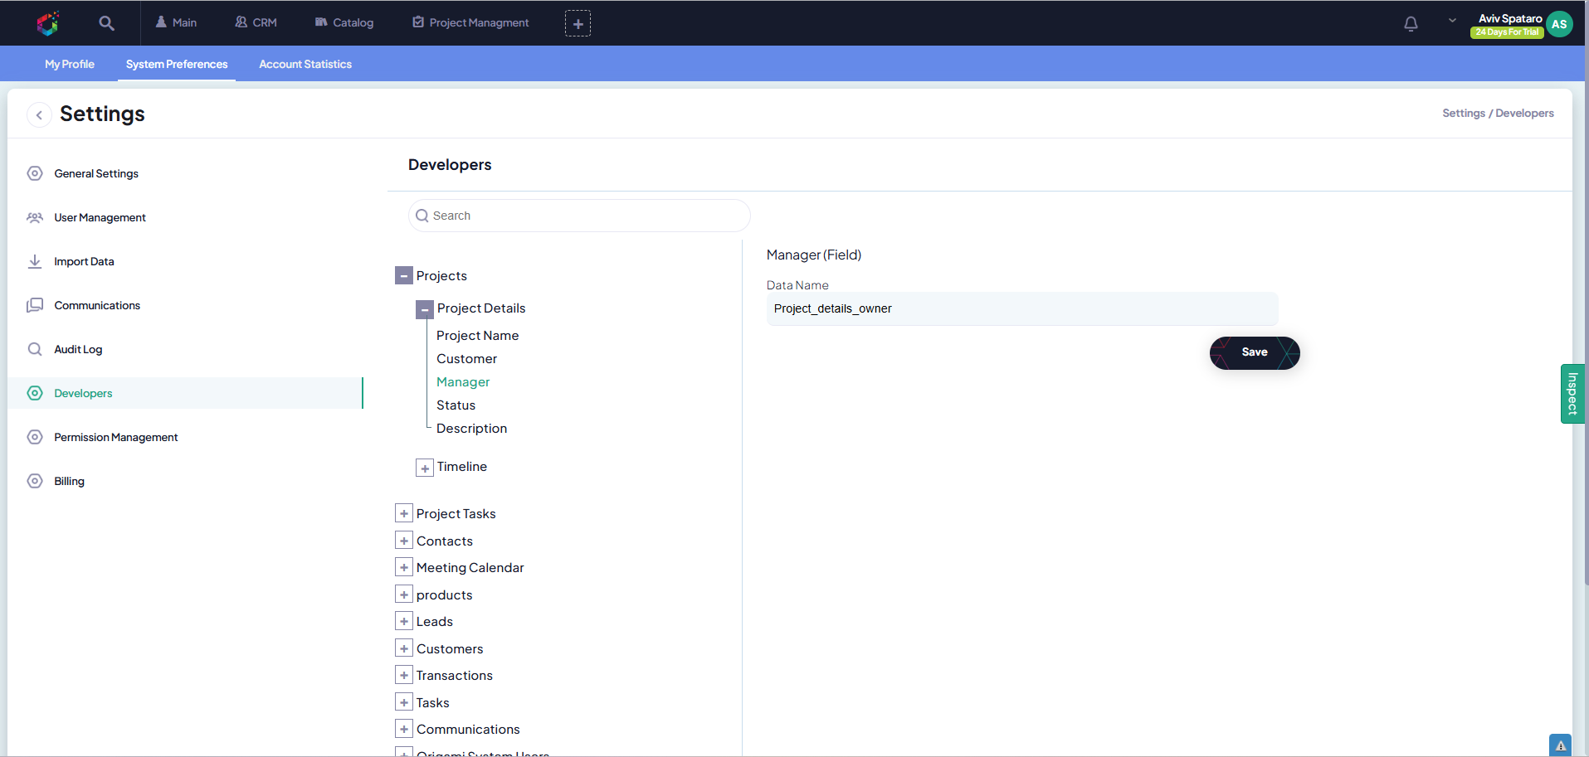Screen dimensions: 1589x757
Task: Click the AS user avatar
Action: click(x=1559, y=24)
